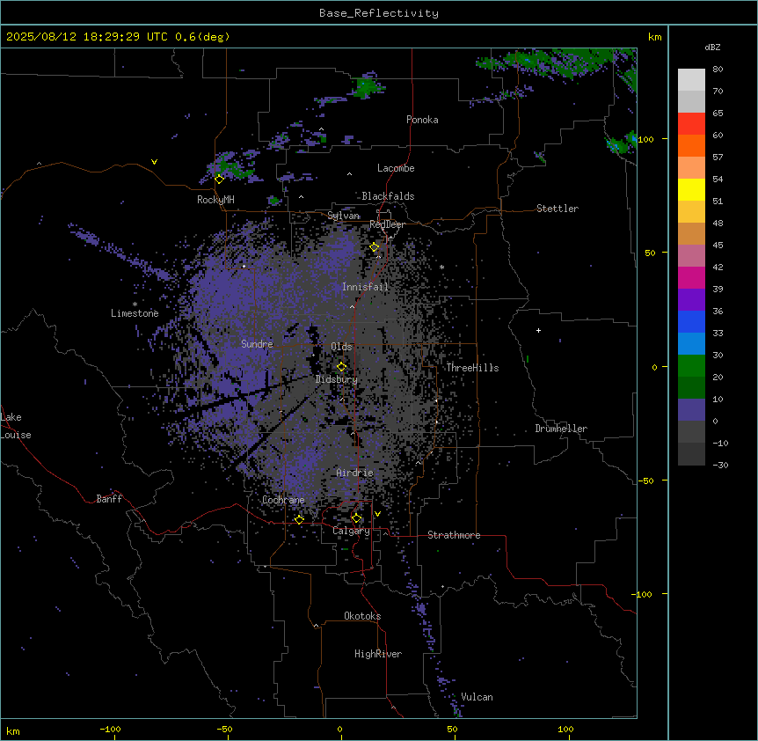Click the -30 value on the dBZ legend

click(x=720, y=466)
